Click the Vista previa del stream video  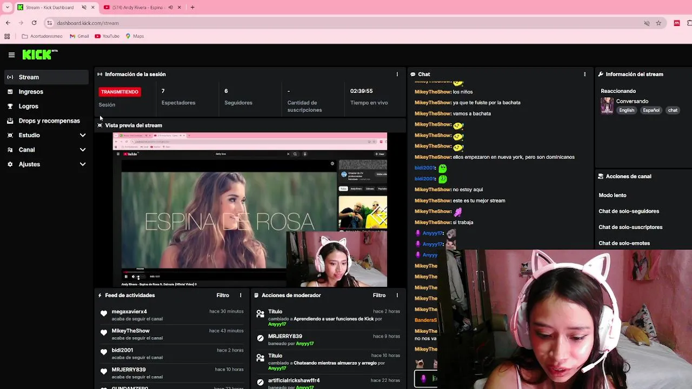pyautogui.click(x=250, y=210)
